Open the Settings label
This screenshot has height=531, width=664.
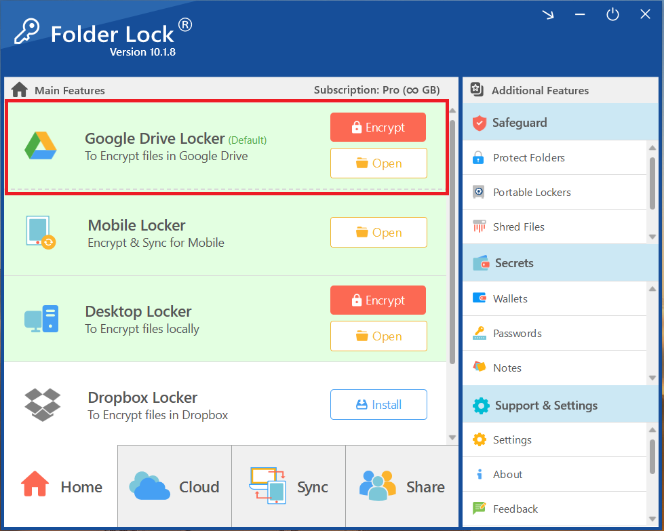click(x=512, y=440)
